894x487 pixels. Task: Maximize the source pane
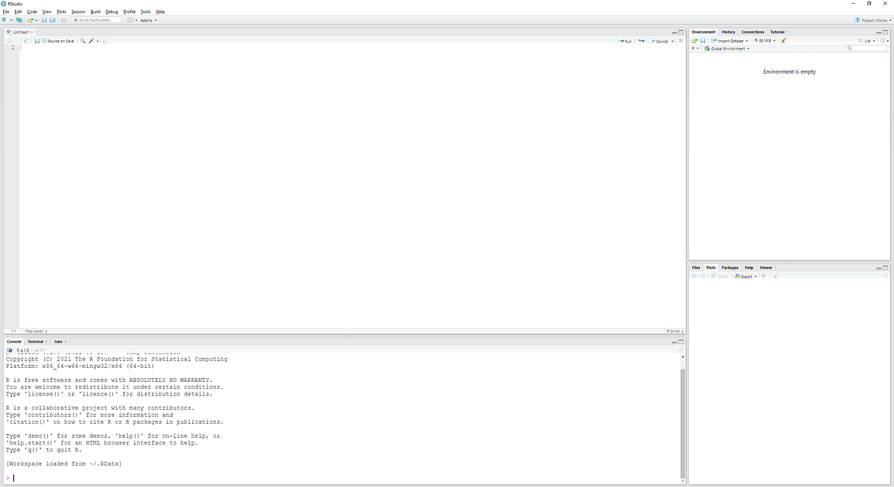click(680, 32)
